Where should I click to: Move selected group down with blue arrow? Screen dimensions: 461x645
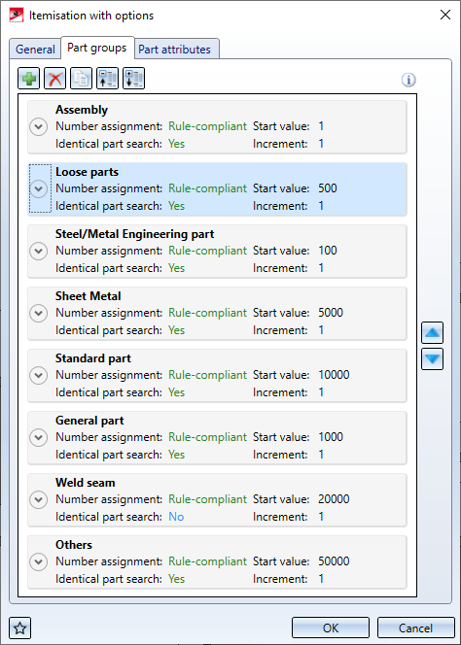[x=432, y=359]
